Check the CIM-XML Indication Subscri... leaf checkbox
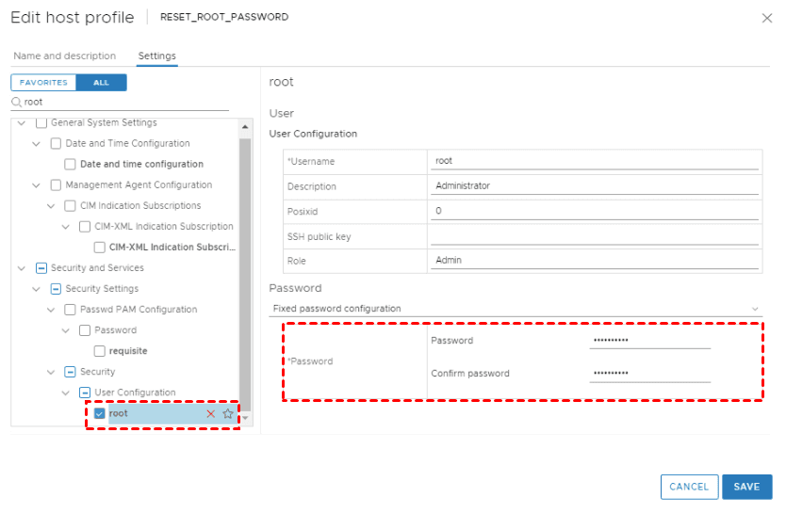Image resolution: width=786 pixels, height=513 pixels. 99,248
